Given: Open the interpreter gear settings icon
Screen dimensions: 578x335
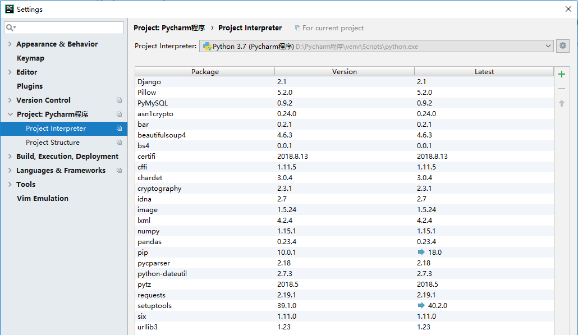Looking at the screenshot, I should [x=562, y=45].
